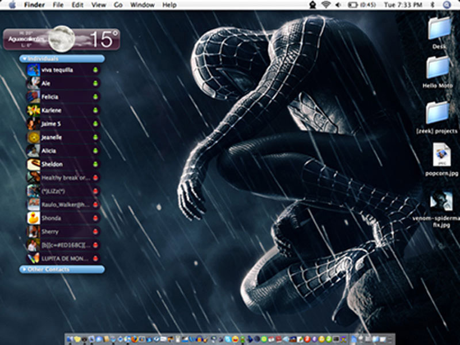Select contact Sherry

point(63,232)
